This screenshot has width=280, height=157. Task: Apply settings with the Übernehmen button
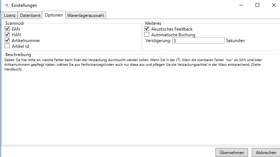pos(232,152)
